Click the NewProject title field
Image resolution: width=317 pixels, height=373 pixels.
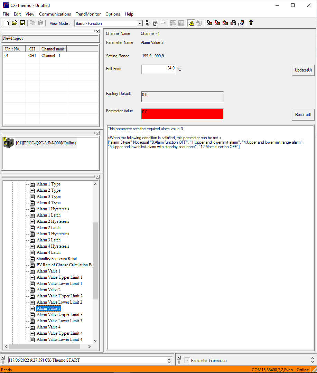[x=51, y=39]
